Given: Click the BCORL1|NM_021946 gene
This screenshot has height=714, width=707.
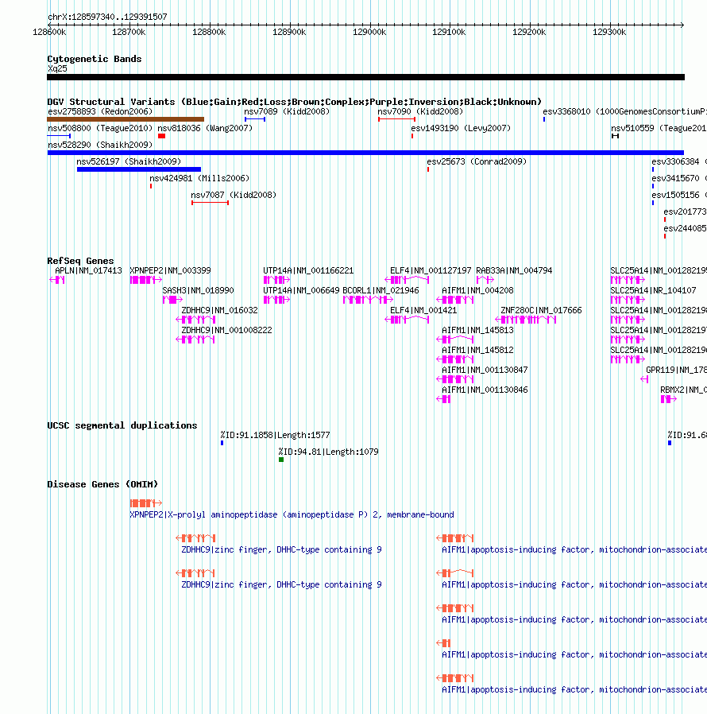Looking at the screenshot, I should click(368, 300).
